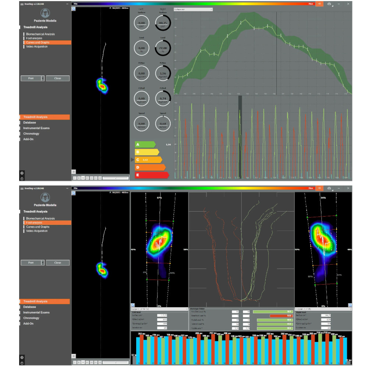Toggle 3D view in Foot analysis window
Screen dimensions: 368x368
[74, 356]
